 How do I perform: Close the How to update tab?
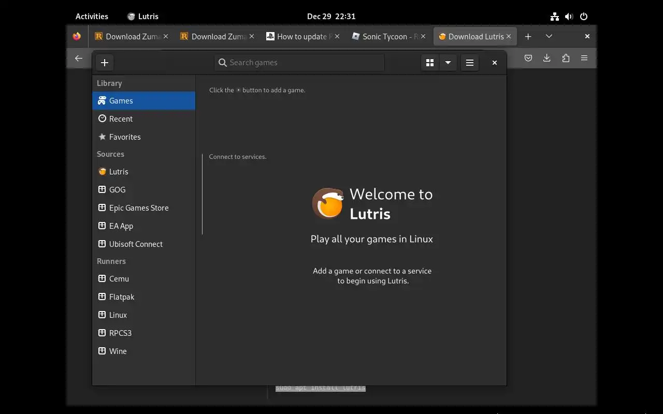point(337,37)
